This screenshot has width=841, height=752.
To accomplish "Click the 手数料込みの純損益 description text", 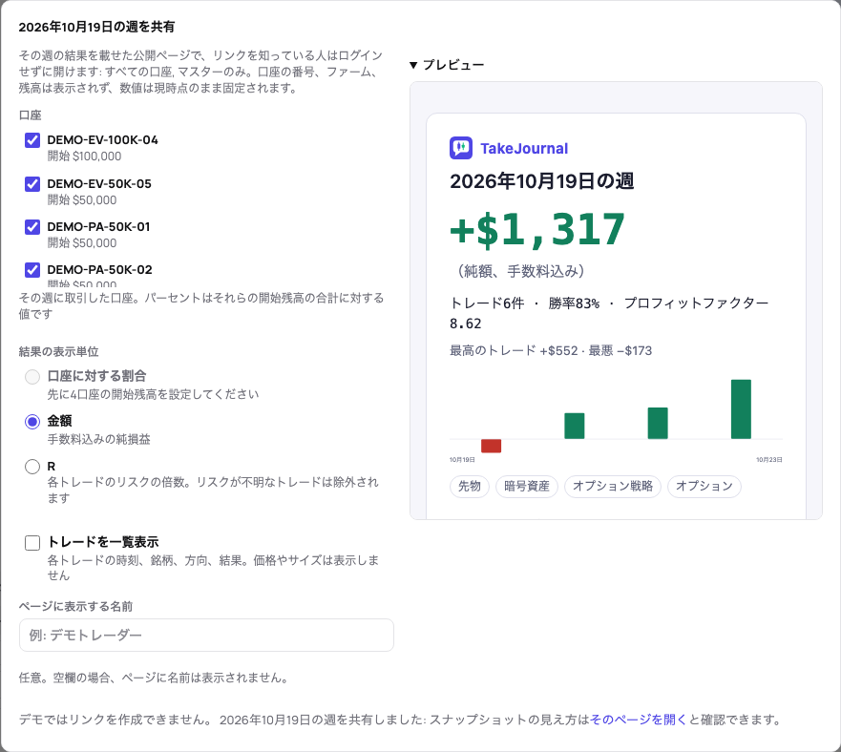I will point(98,439).
